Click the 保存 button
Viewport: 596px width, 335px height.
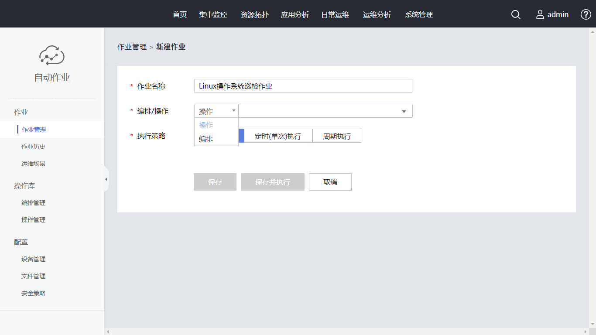[x=215, y=182]
